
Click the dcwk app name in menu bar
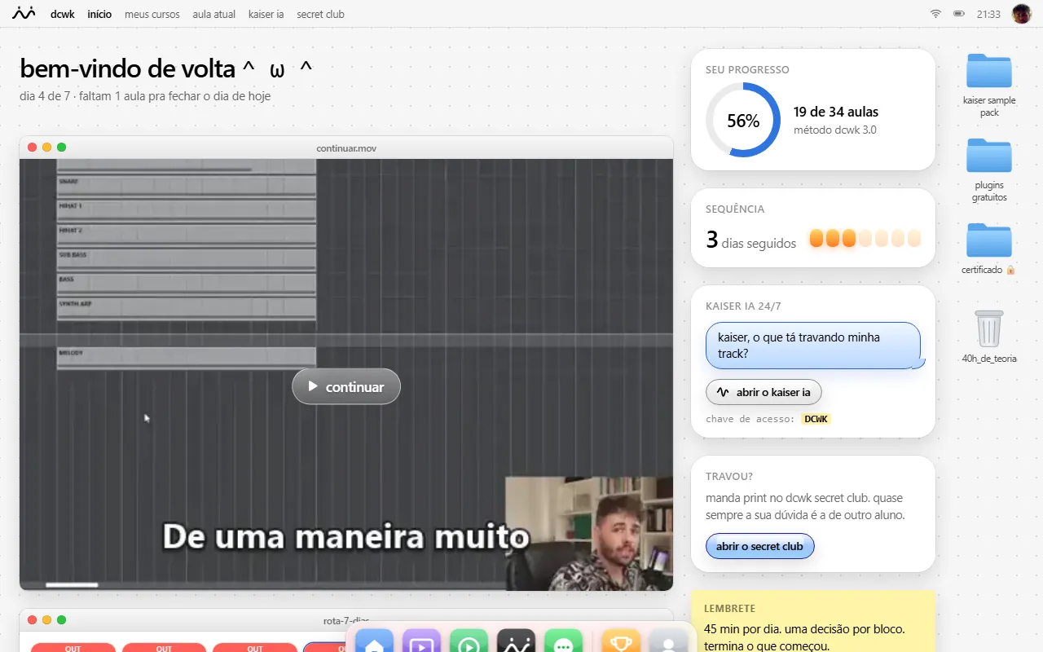pyautogui.click(x=62, y=14)
